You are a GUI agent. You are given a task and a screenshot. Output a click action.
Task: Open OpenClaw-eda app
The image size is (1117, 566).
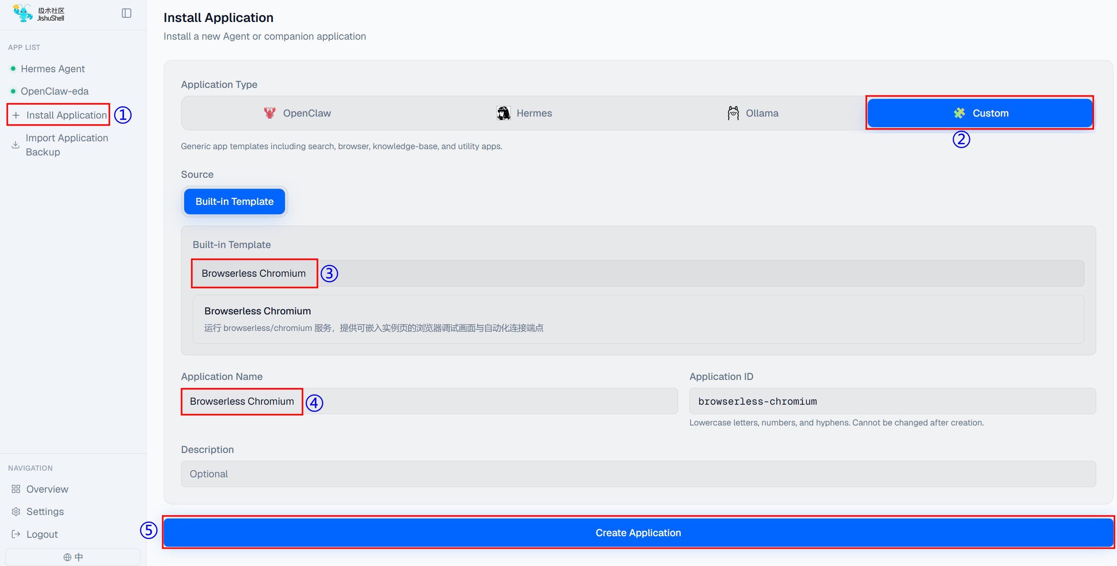55,91
